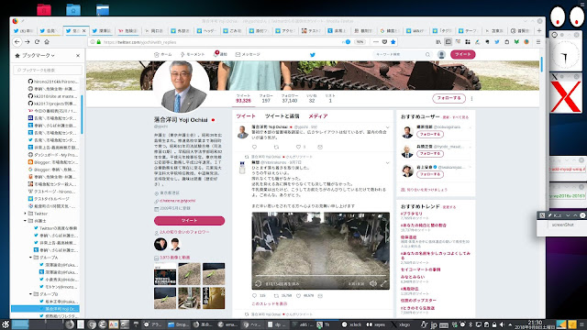Viewport: 587px width, 330px height.
Task: Open the home page icon in toolbar
Action: pyautogui.click(x=47, y=42)
